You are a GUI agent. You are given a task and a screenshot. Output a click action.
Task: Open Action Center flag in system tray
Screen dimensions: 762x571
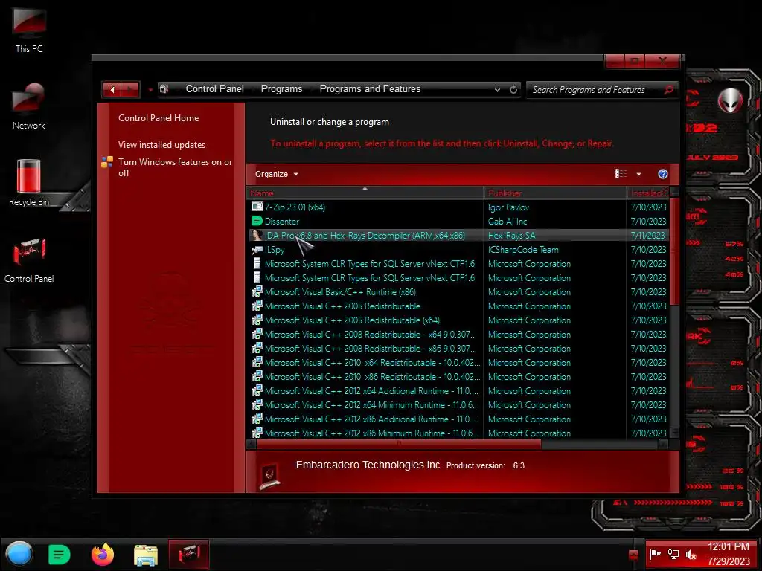point(655,554)
